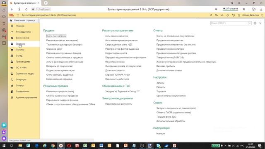Click the Главное section icon
This screenshot has width=265, height=149.
[x=12, y=26]
